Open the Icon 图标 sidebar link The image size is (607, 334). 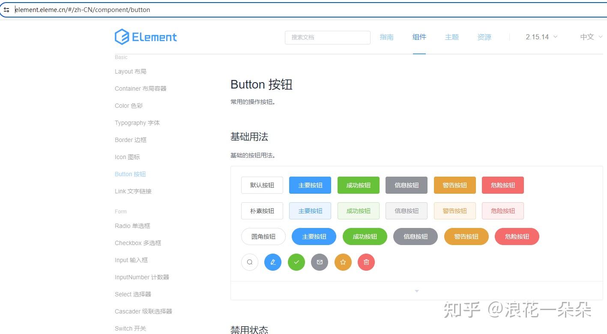tap(127, 157)
